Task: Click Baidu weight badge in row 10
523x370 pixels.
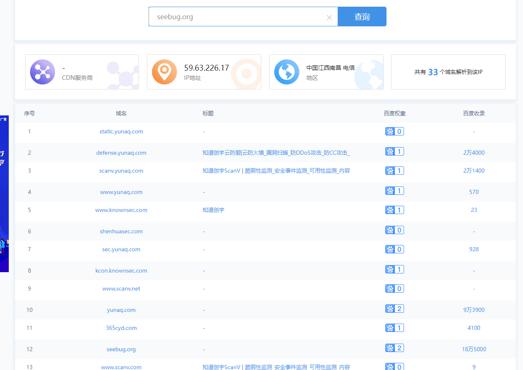Action: coord(394,309)
